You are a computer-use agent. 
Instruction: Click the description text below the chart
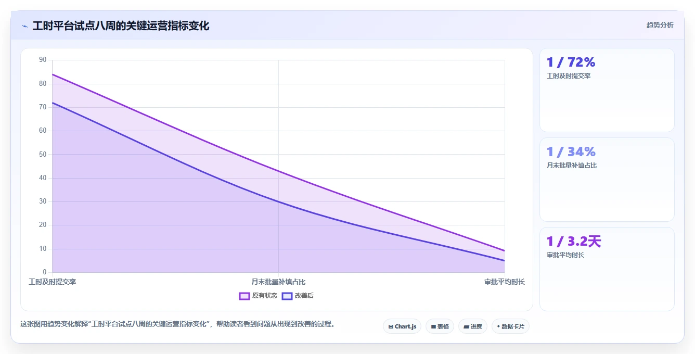click(x=179, y=324)
